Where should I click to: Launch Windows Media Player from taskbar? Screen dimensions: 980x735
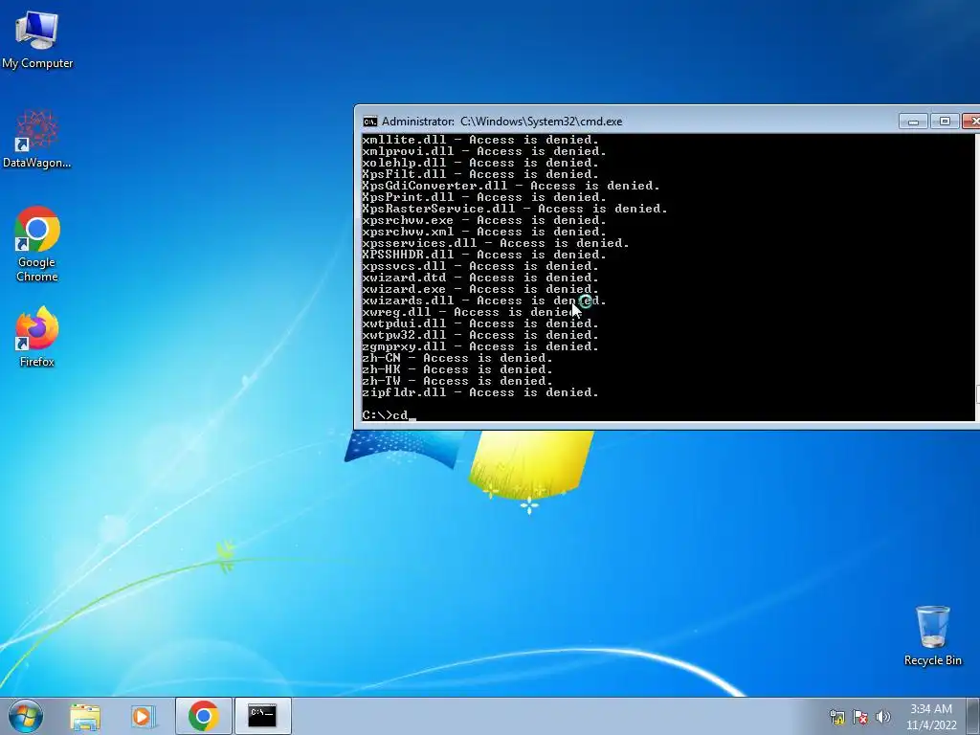(x=144, y=716)
